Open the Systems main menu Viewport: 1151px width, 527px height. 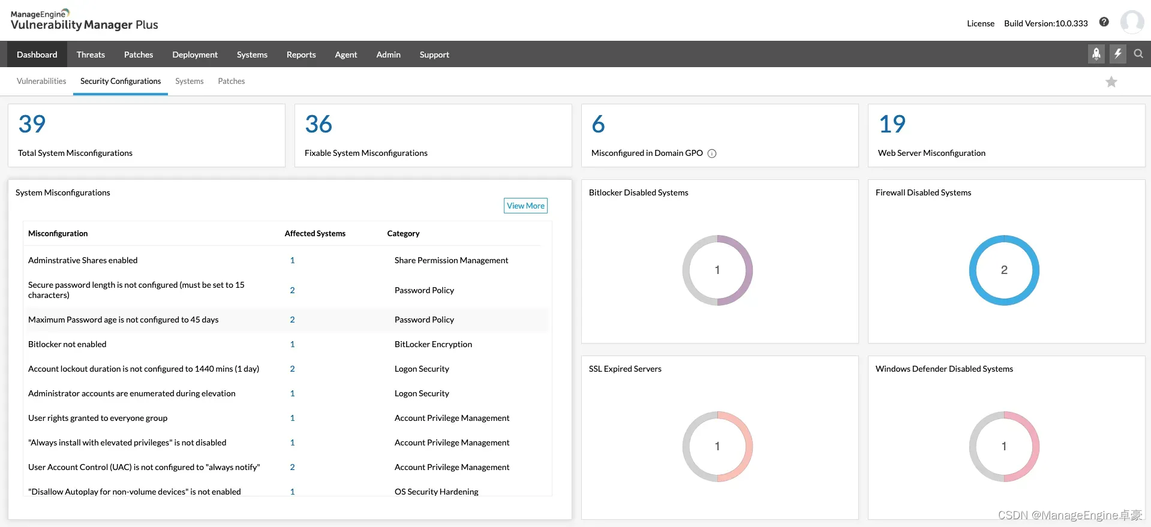(x=252, y=55)
